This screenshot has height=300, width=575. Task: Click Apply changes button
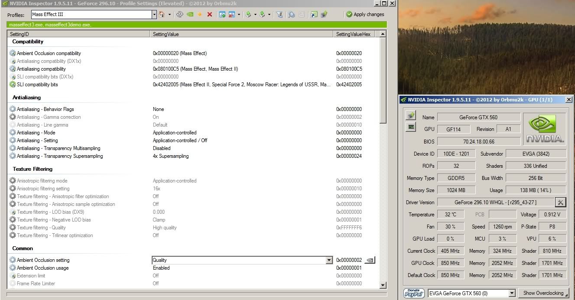click(365, 14)
